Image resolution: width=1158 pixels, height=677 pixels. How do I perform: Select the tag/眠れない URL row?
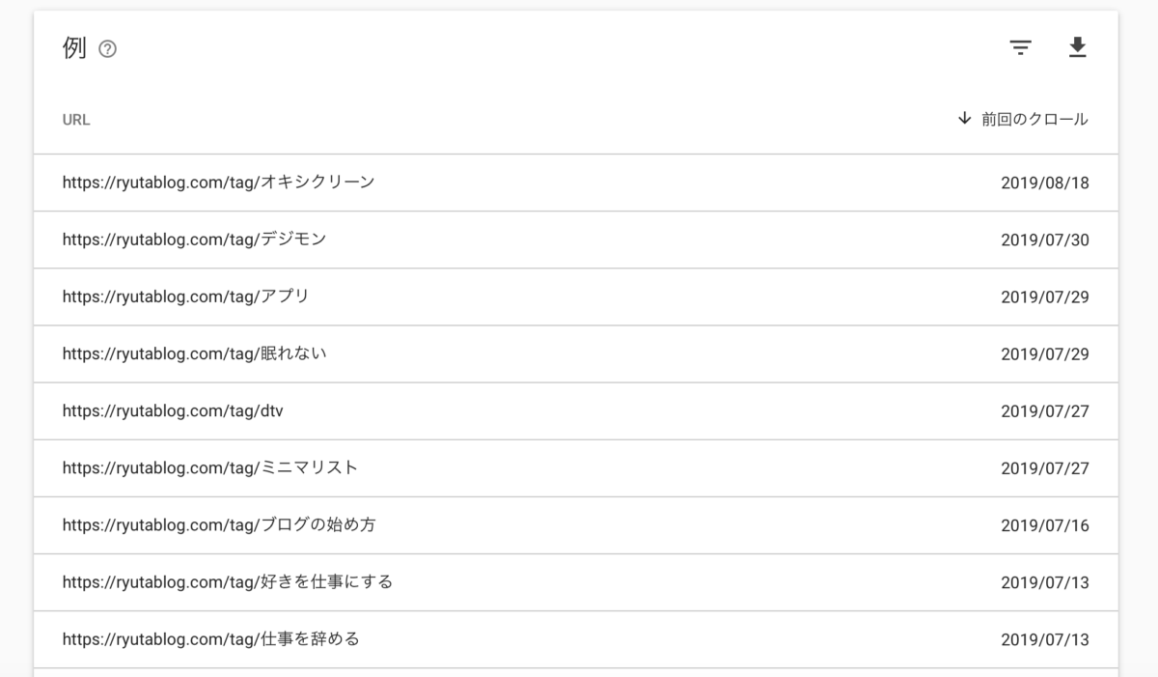[x=576, y=353]
